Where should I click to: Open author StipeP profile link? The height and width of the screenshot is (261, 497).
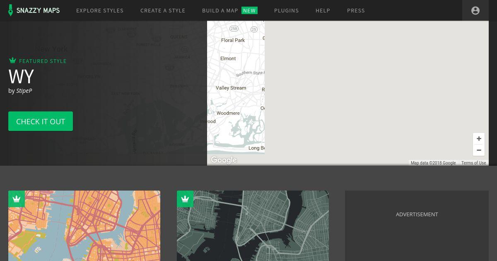24,91
